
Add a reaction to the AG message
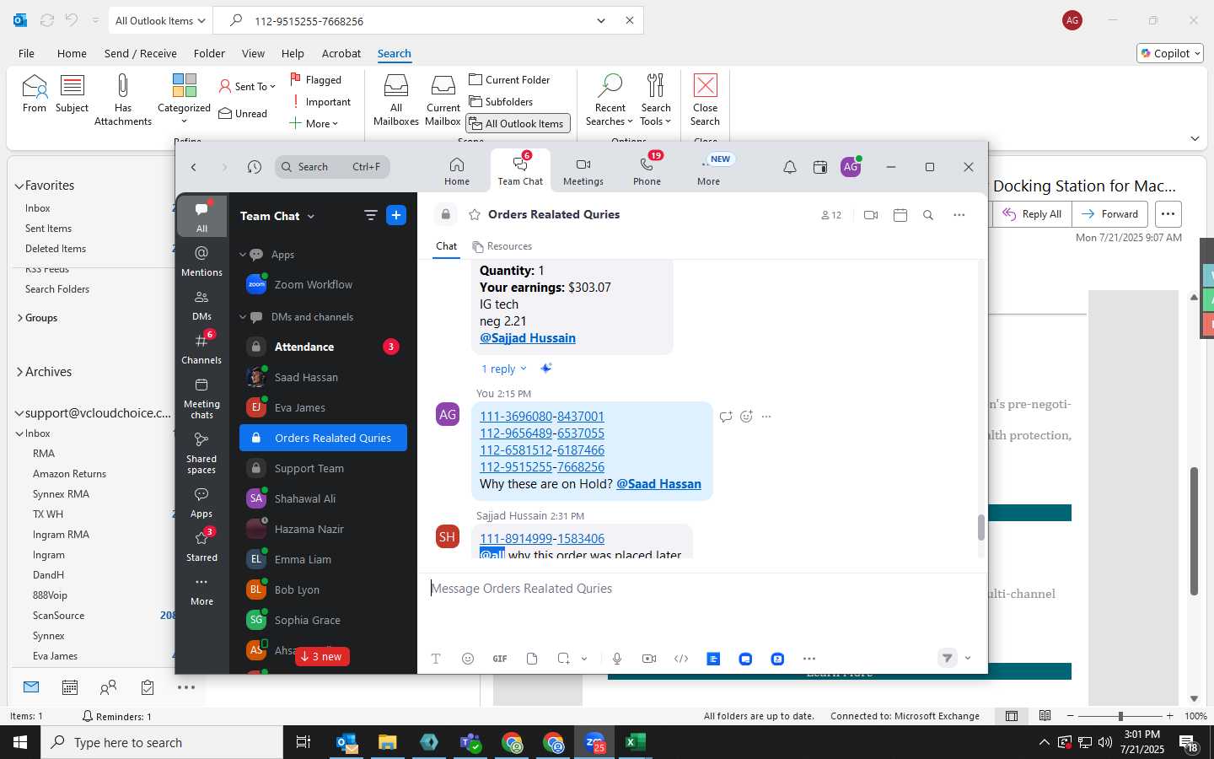tap(746, 417)
